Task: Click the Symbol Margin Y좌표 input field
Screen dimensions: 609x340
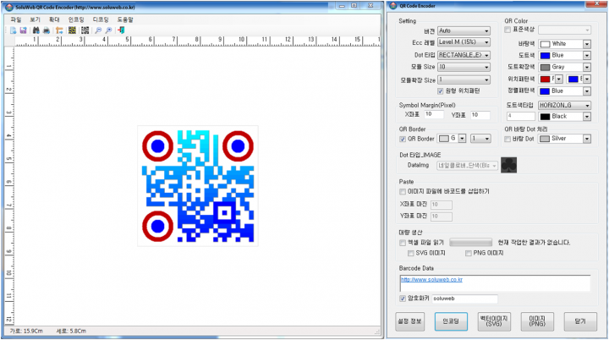Action: (480, 115)
